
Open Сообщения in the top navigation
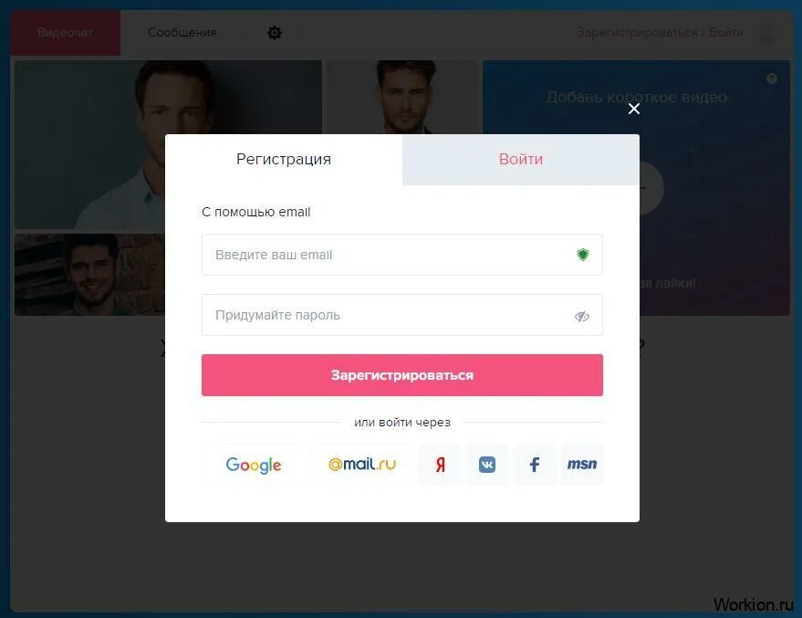coord(182,32)
